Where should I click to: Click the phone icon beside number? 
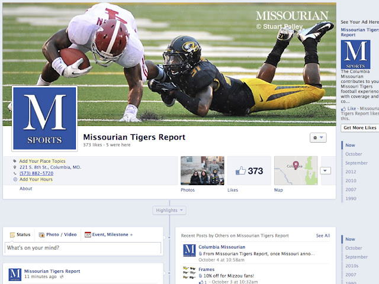[x=15, y=173]
